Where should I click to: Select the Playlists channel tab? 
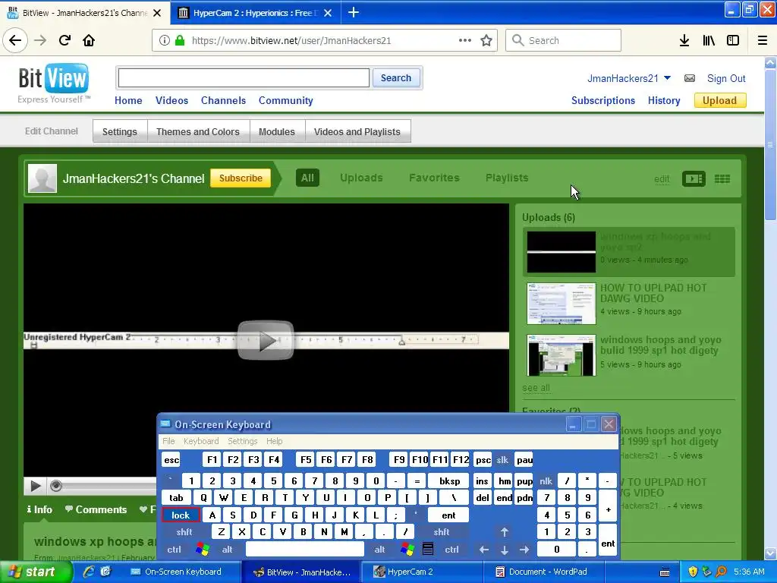(507, 178)
